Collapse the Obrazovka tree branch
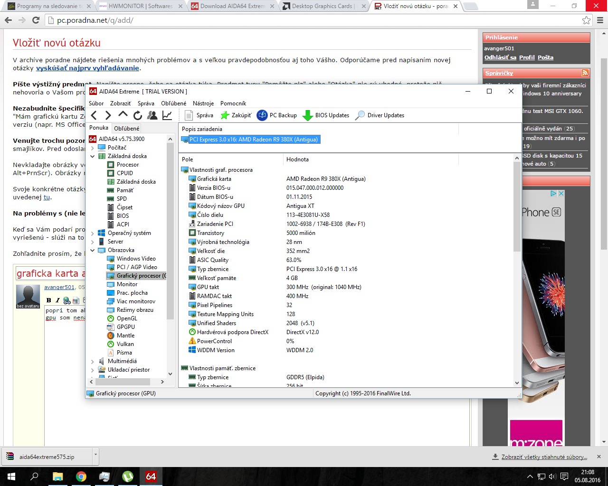The width and height of the screenshot is (608, 486). pyautogui.click(x=93, y=250)
